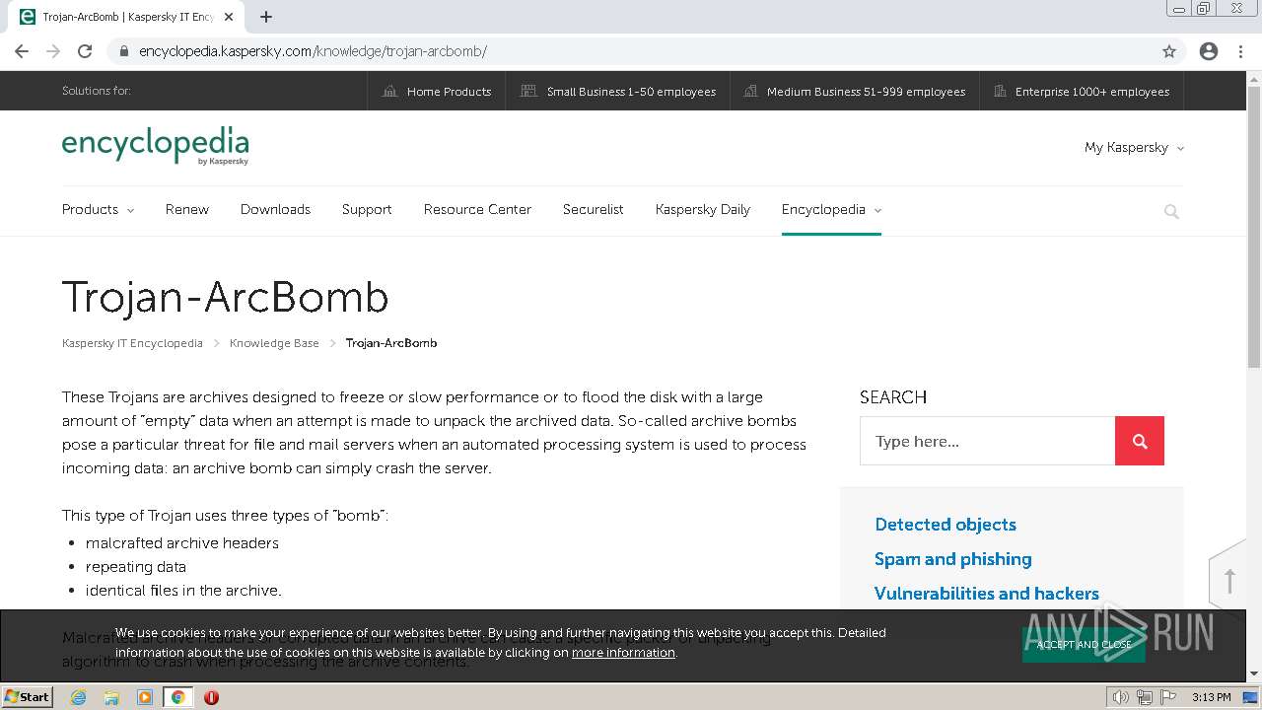The height and width of the screenshot is (710, 1262).
Task: Open the Kaspersky Daily menu item
Action: coord(703,209)
